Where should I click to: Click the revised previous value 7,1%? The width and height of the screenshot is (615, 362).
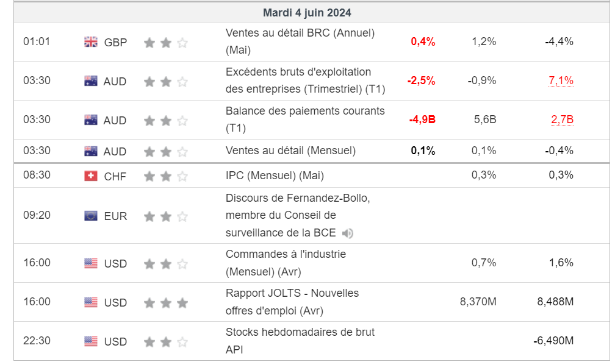click(x=561, y=80)
